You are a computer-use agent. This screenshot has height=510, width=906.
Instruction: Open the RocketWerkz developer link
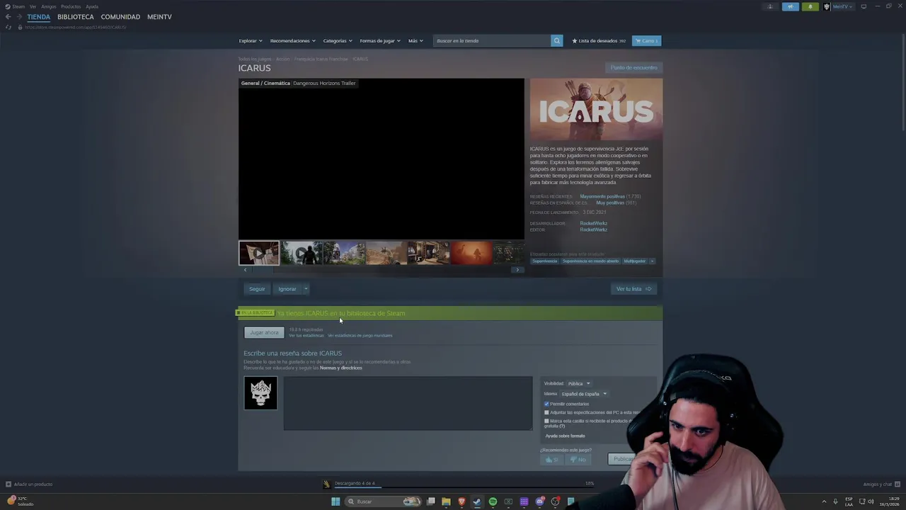click(593, 223)
